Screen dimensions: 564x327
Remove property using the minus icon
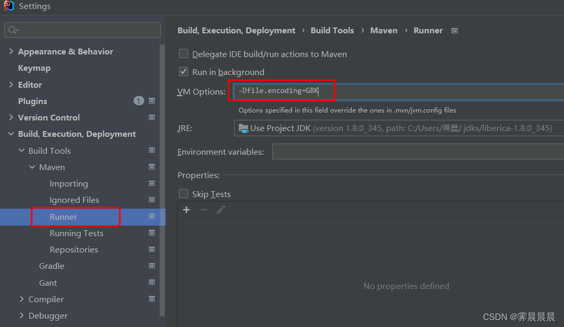coord(204,210)
